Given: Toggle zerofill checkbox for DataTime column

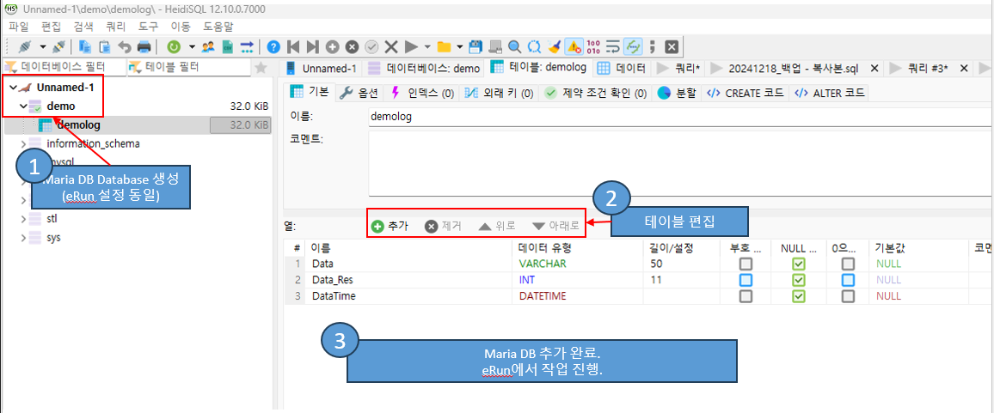Looking at the screenshot, I should coord(848,296).
